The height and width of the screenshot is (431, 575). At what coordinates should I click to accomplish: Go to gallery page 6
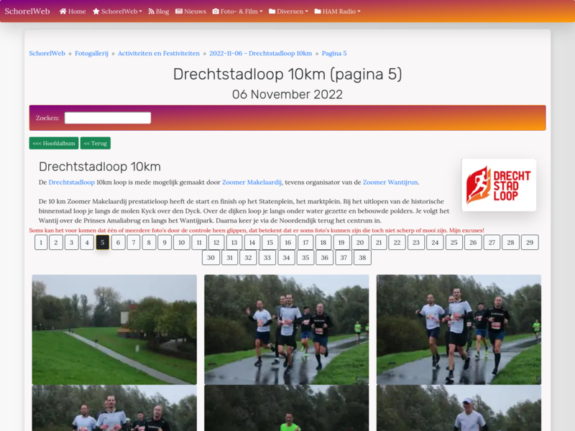[118, 242]
